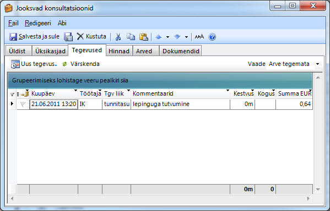Open help with the question mark icon
The width and height of the screenshot is (330, 211).
tap(212, 37)
